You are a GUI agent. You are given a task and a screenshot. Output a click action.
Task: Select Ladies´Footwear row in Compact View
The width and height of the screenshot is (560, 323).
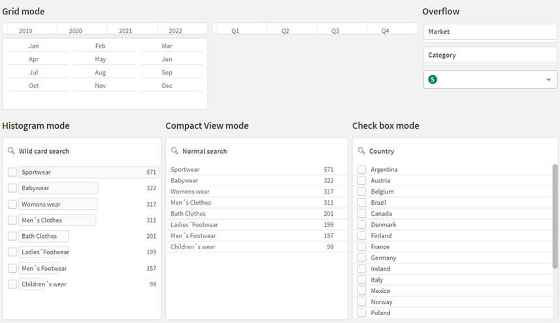(x=256, y=225)
